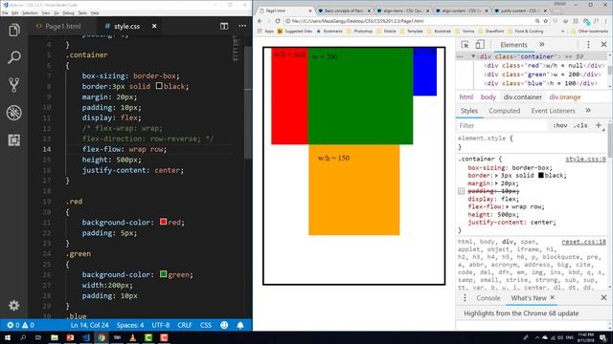Change the CSS language mode in the status bar
The width and height of the screenshot is (613, 344).
click(206, 325)
